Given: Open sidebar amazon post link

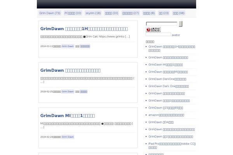Looking at the screenshot, I should coord(166,115).
